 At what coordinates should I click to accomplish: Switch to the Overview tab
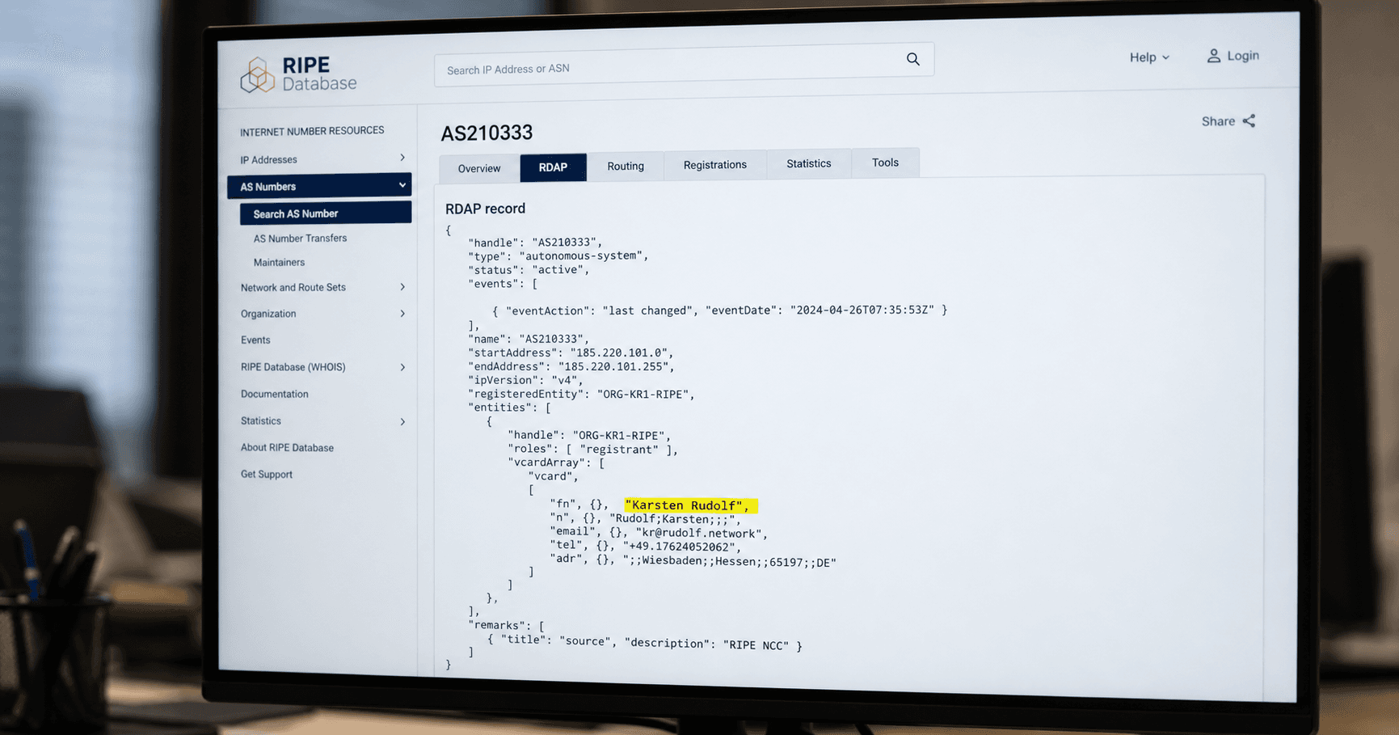(479, 168)
